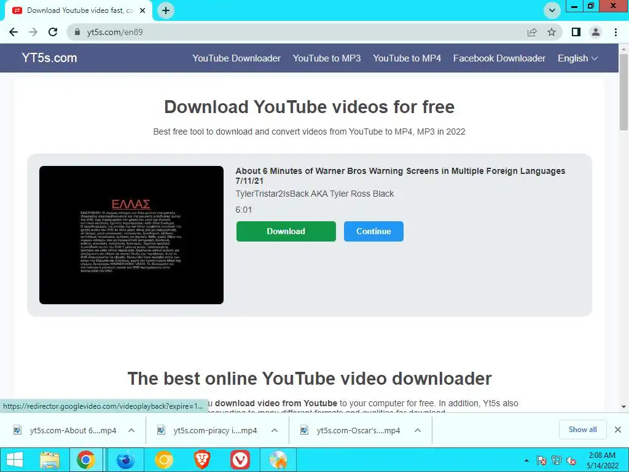
Task: Click the browser forward arrow
Action: [x=33, y=32]
